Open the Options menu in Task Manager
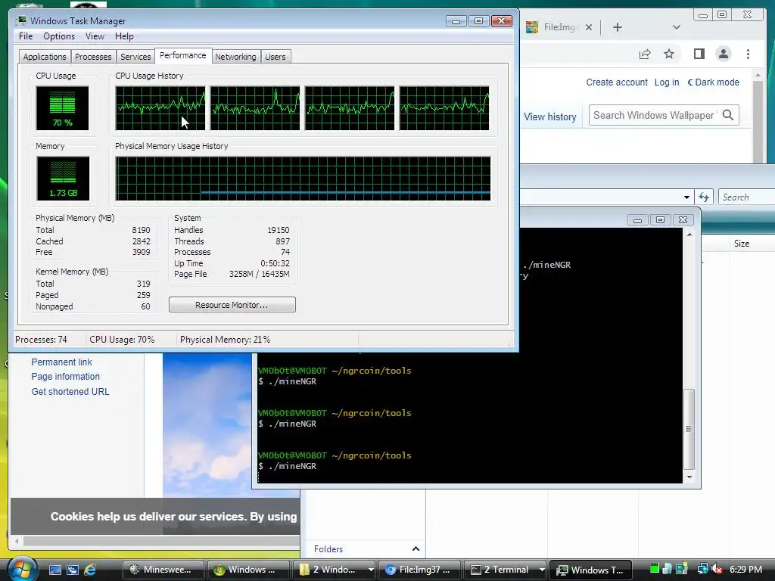Screen dimensions: 775x581 pos(59,36)
